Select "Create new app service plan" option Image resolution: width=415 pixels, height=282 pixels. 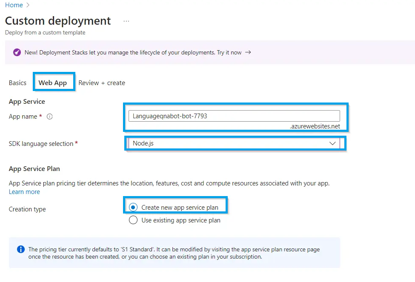133,208
